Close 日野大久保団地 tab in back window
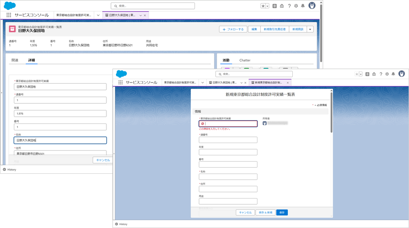The height and width of the screenshot is (228, 409). (145, 16)
